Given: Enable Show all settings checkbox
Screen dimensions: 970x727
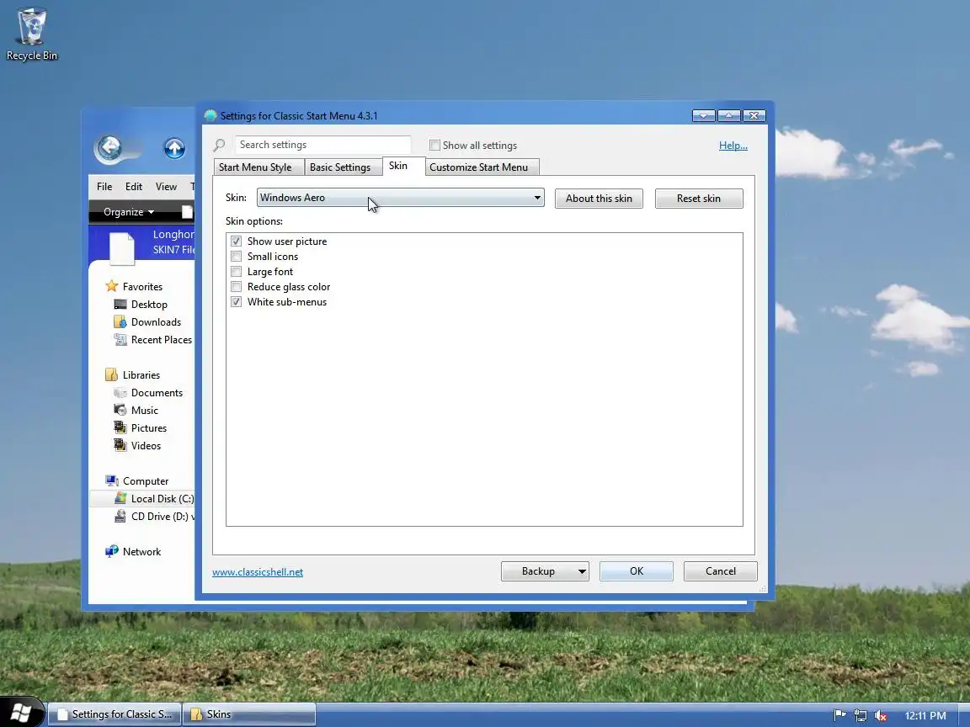Looking at the screenshot, I should click(x=434, y=146).
